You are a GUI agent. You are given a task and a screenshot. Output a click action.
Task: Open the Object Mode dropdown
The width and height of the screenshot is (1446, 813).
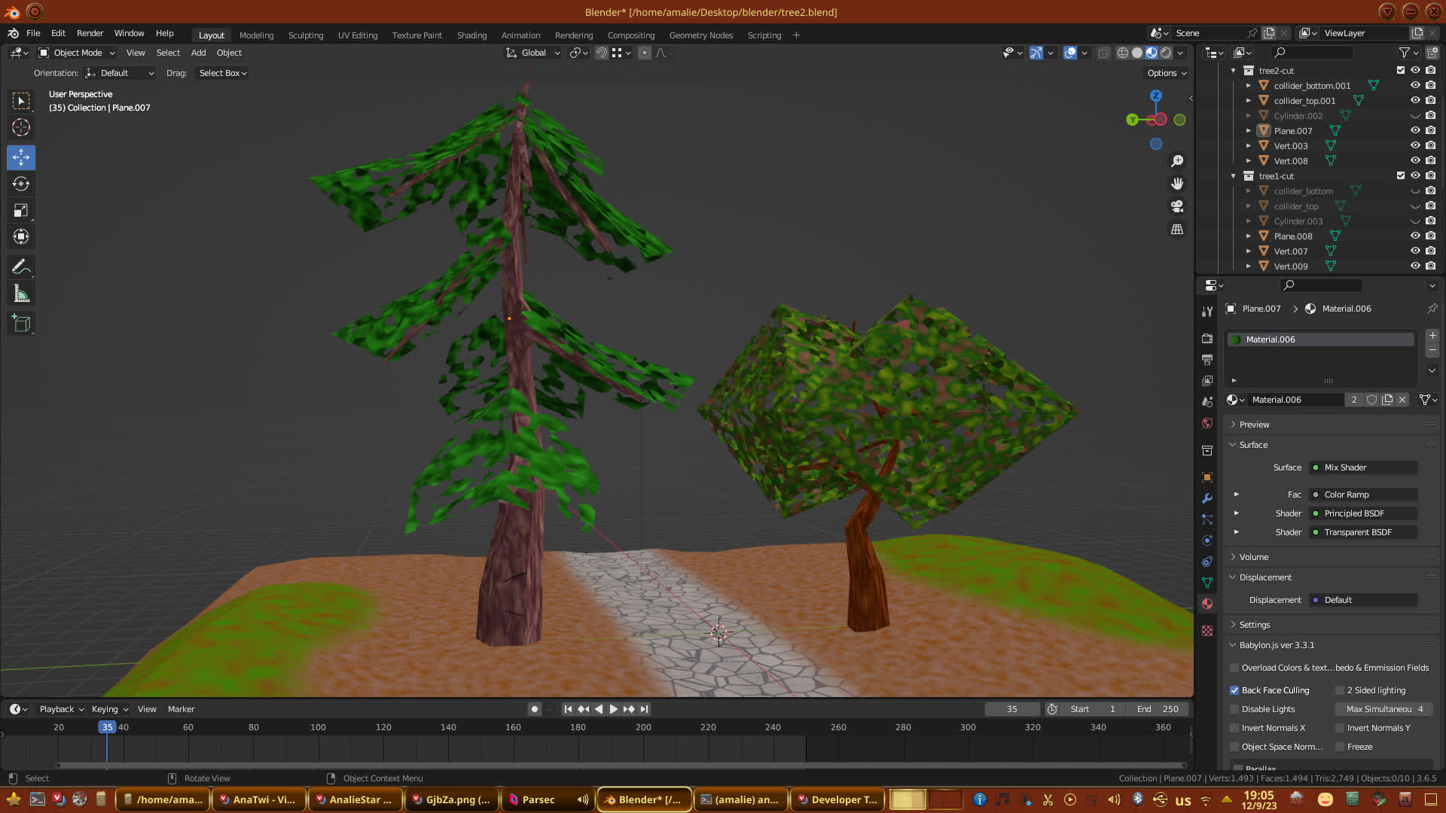click(77, 53)
